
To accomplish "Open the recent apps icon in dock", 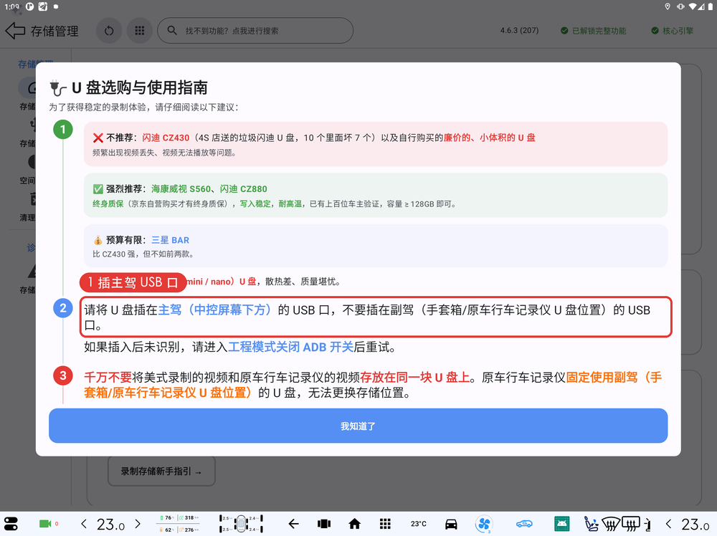I will tap(324, 524).
